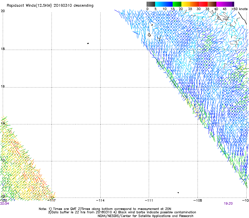Click the yellow 20-25 knots legend swatch

pos(186,4)
